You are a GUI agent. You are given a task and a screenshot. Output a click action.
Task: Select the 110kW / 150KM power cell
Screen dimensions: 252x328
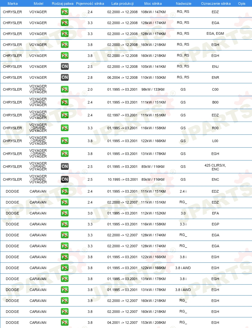153,77
